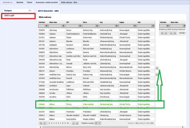The height and width of the screenshot is (128, 190).
Task: Go to next page in right table pager
Action: click(x=171, y=33)
